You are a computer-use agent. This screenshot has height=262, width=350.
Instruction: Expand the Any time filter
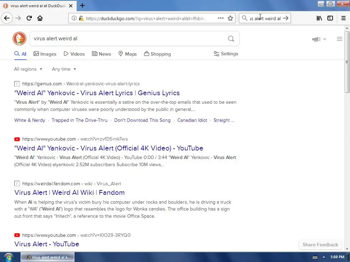click(x=64, y=69)
